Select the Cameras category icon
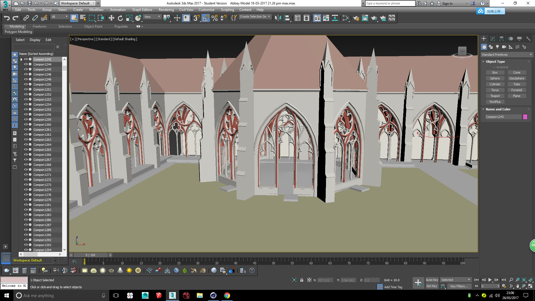Screen dimensions: 535x301 504,47
